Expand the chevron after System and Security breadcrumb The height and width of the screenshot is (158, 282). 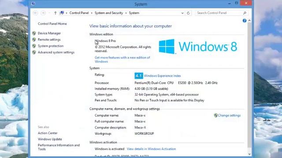(x=126, y=13)
